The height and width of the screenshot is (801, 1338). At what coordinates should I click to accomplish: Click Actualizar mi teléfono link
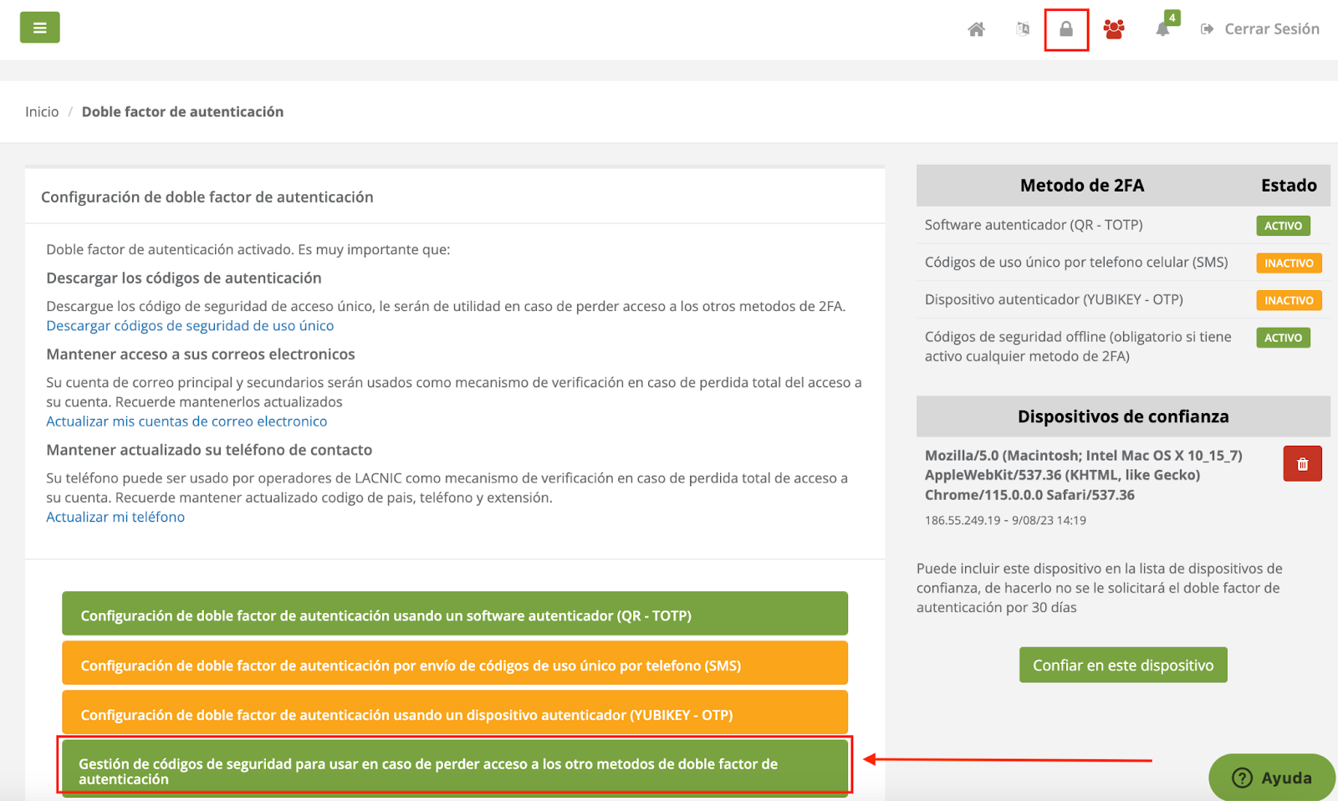[115, 517]
